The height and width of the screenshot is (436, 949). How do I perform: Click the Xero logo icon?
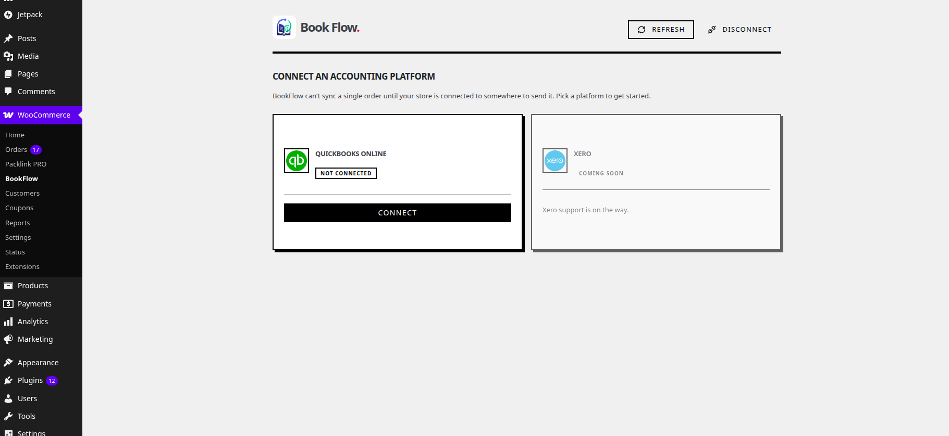pyautogui.click(x=555, y=161)
